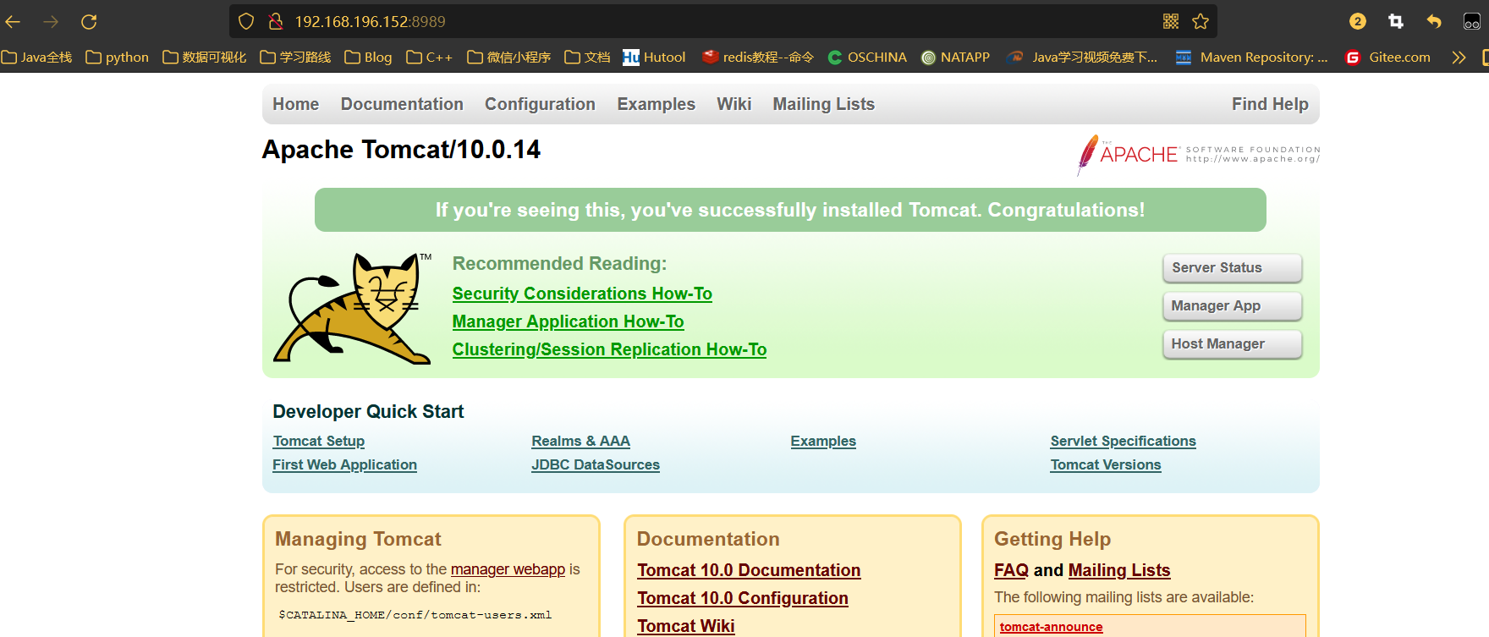
Task: Click the insecure connection lock icon
Action: pyautogui.click(x=275, y=21)
